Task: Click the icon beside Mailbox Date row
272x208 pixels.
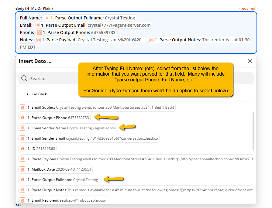Action: point(22,169)
